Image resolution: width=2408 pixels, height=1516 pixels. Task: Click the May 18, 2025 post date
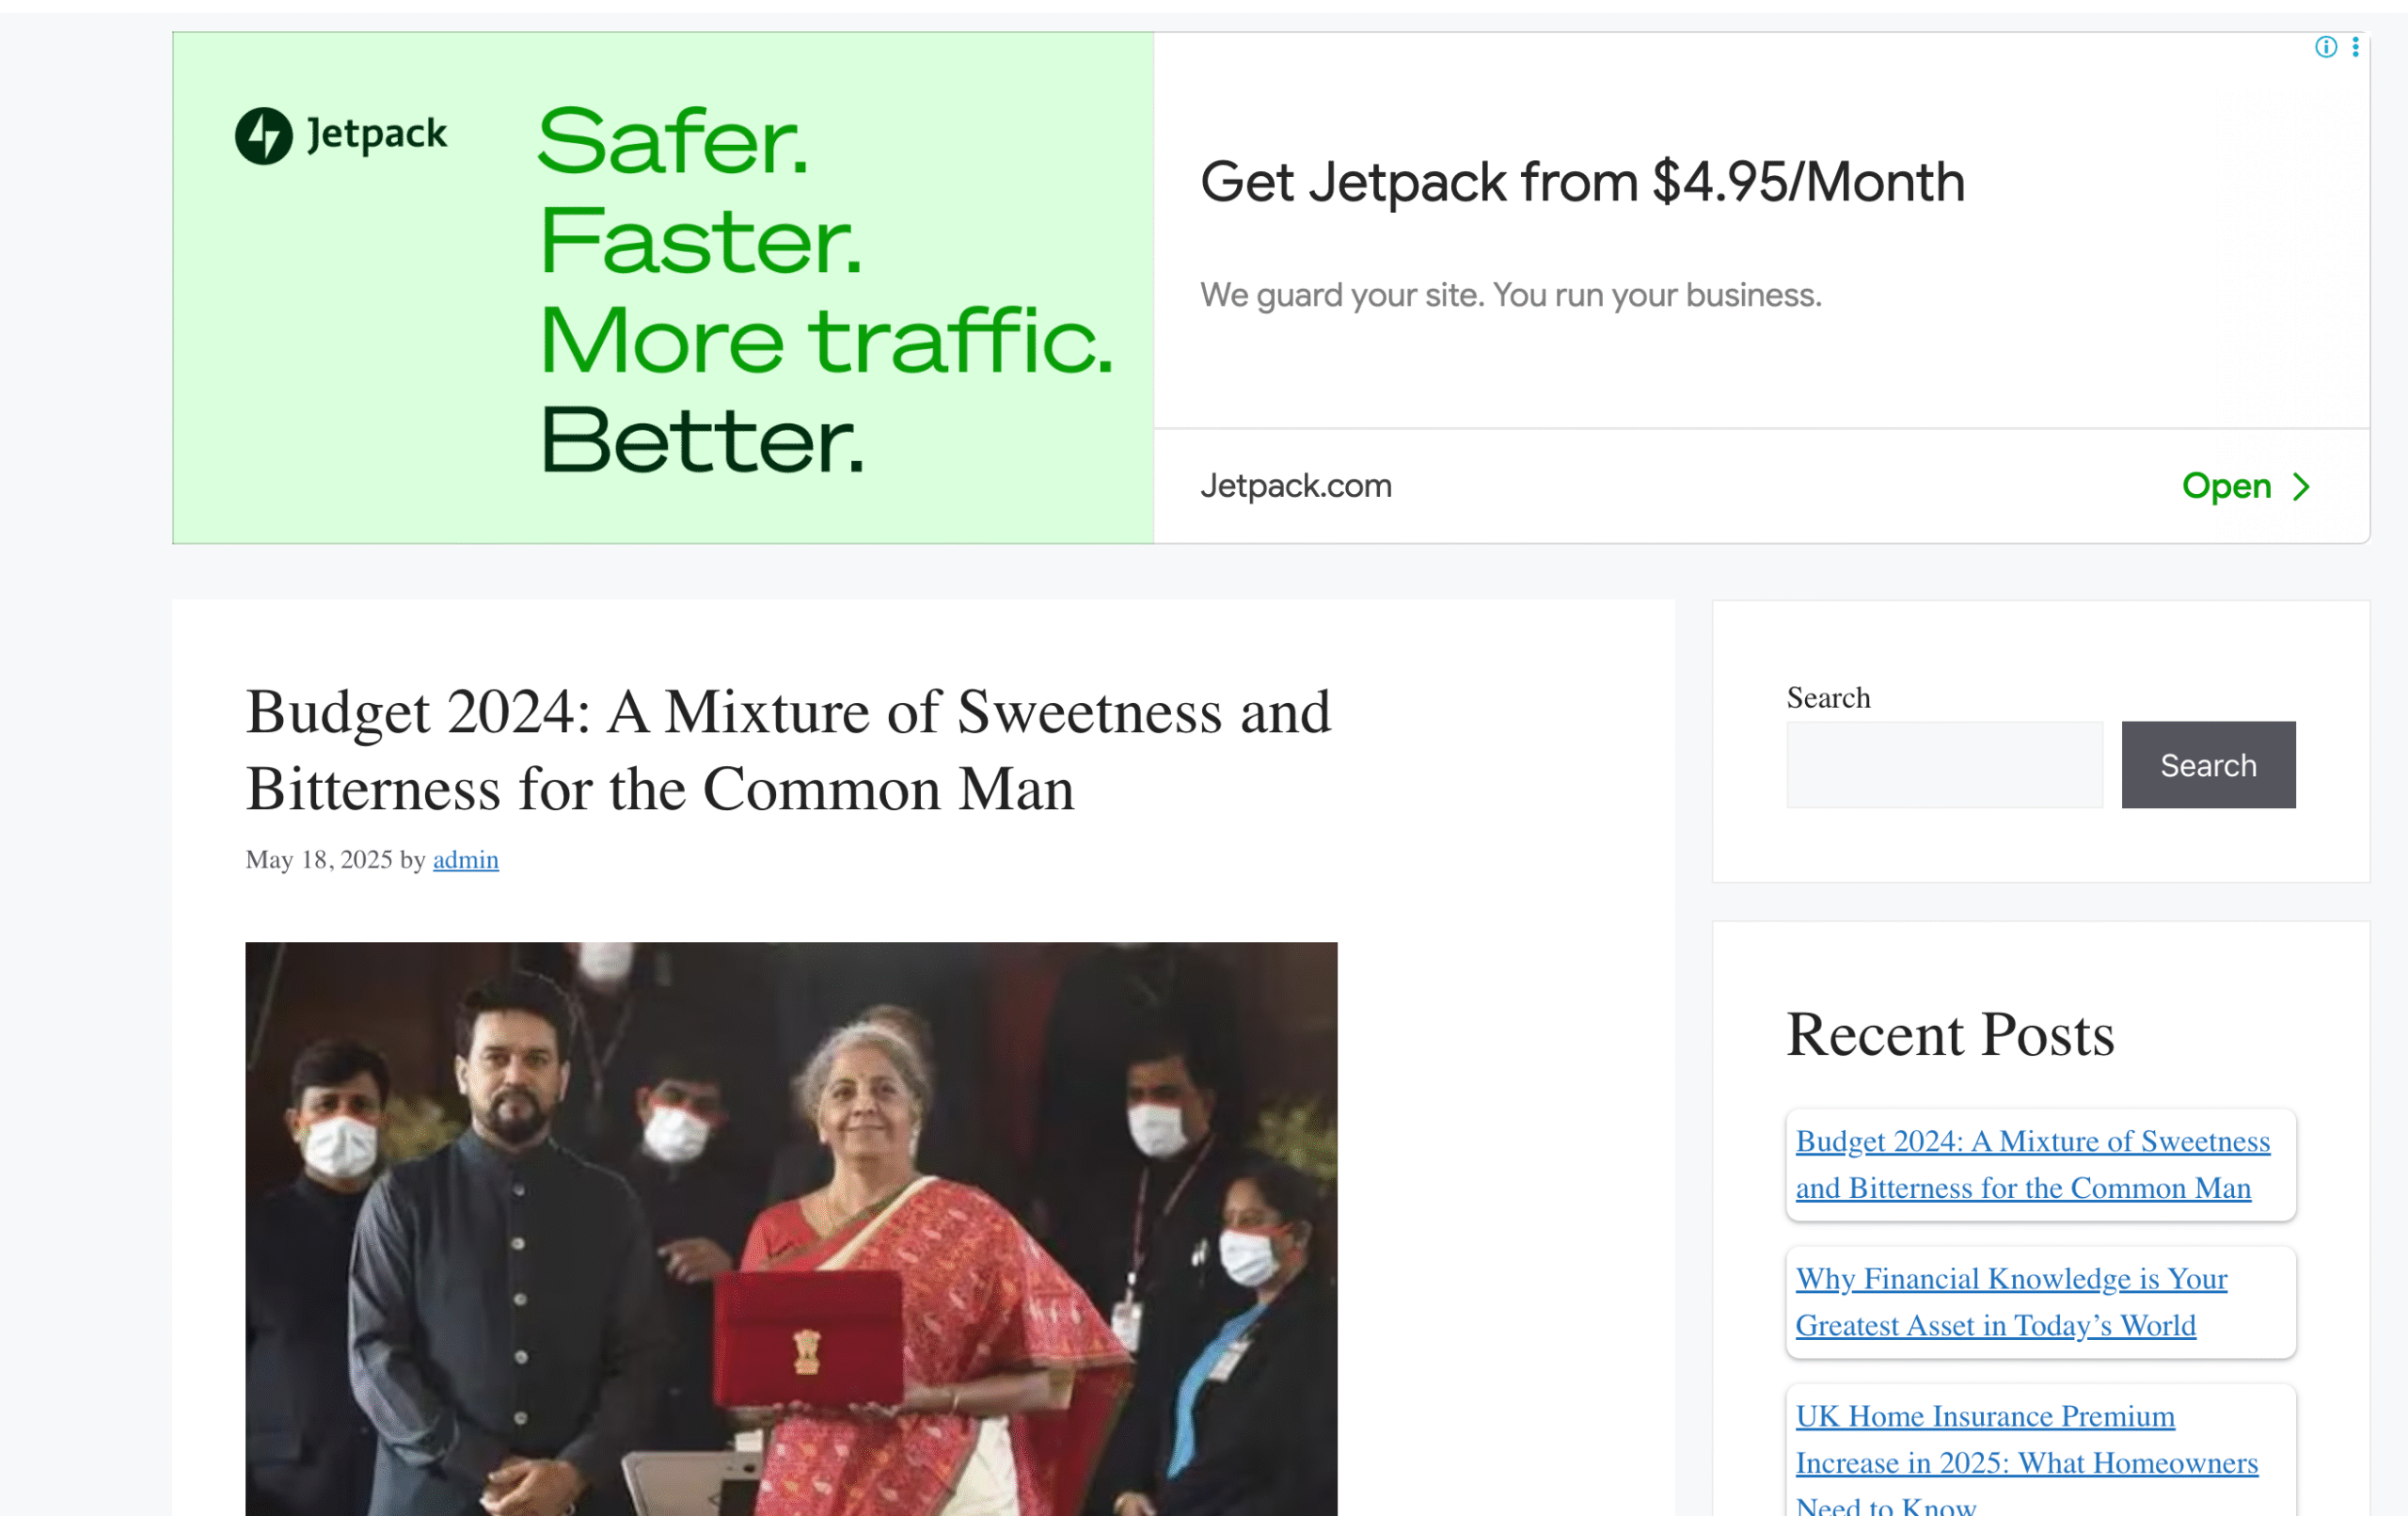tap(319, 859)
